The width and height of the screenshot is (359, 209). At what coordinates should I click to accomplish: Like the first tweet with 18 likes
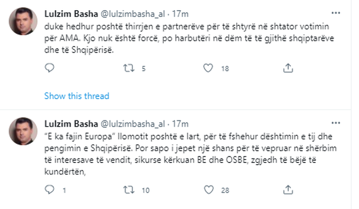pyautogui.click(x=208, y=68)
